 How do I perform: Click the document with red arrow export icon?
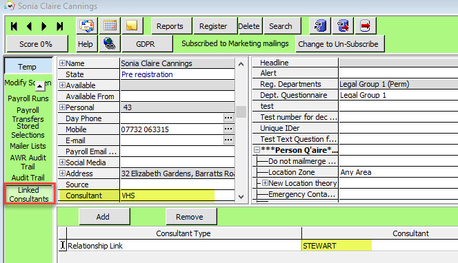[366, 26]
